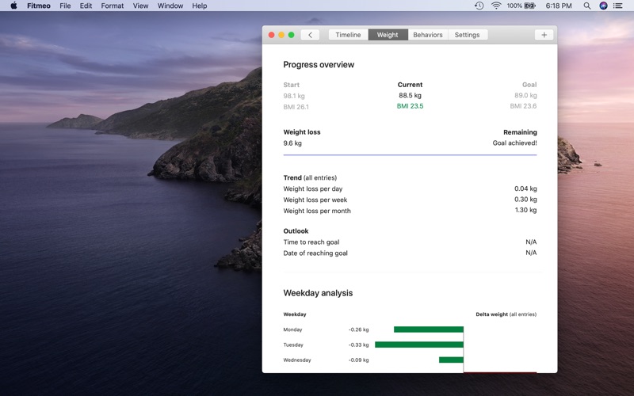
Task: Open the Window menu
Action: coord(170,6)
